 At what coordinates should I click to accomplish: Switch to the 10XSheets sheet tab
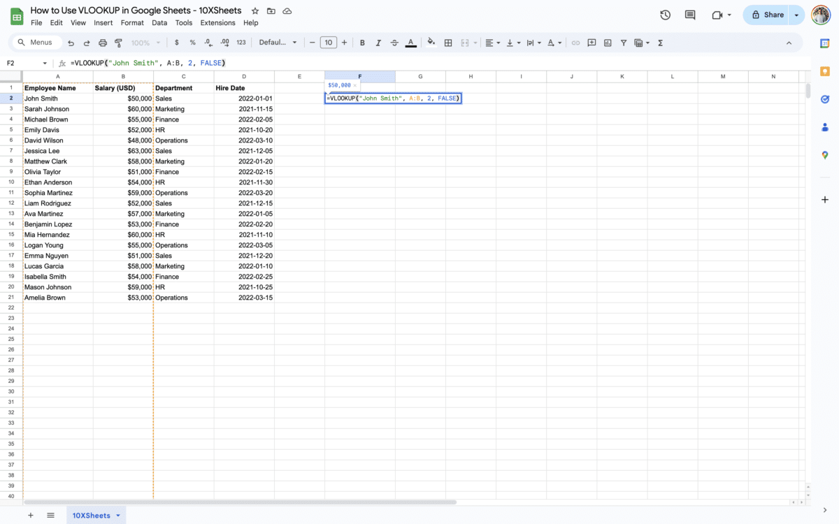pyautogui.click(x=92, y=515)
